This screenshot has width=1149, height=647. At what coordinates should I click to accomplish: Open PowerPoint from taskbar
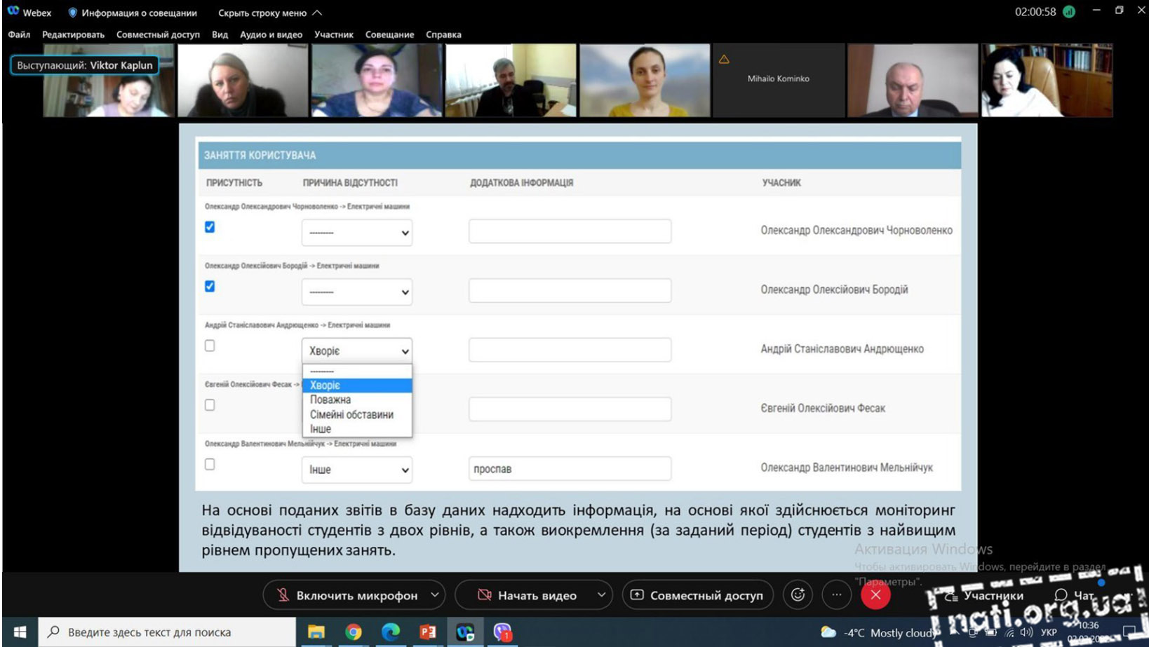click(x=428, y=632)
